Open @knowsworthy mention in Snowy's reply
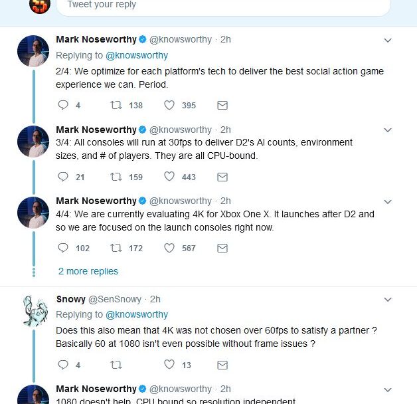 (137, 314)
